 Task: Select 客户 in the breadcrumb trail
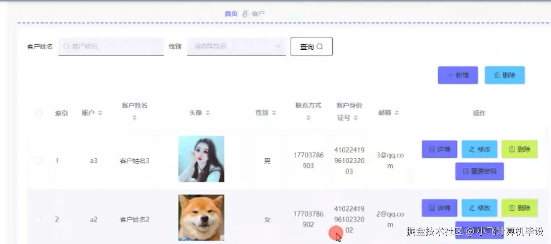coord(259,13)
